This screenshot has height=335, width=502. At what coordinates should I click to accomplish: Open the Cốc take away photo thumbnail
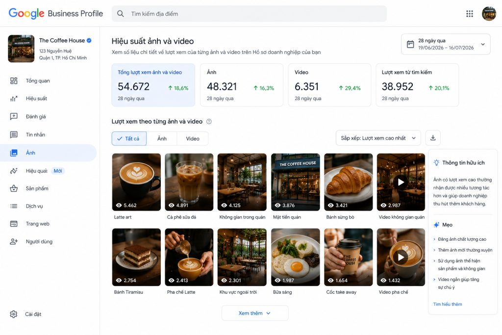[349, 257]
